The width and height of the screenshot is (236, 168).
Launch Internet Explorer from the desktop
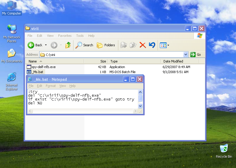12,81
